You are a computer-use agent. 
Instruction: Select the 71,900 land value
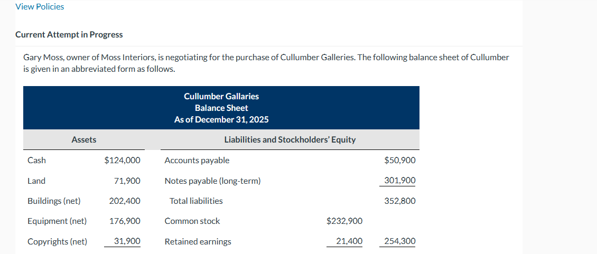click(127, 181)
